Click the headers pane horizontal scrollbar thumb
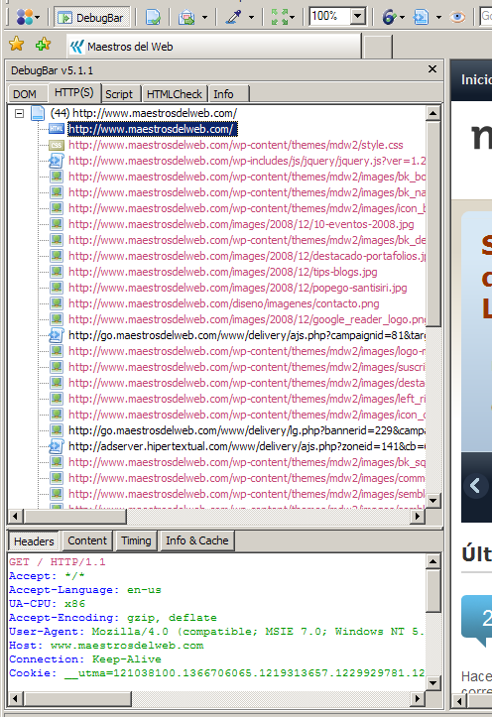This screenshot has width=492, height=717. point(77,698)
